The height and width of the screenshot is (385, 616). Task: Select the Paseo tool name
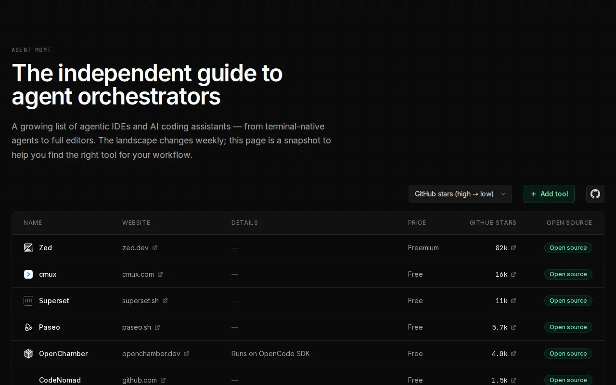pos(50,327)
